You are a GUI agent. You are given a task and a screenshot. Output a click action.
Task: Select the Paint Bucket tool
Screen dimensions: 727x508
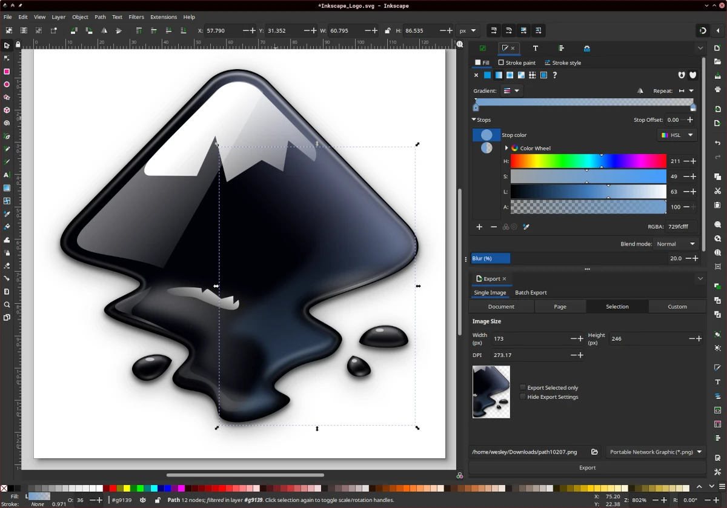click(x=7, y=227)
